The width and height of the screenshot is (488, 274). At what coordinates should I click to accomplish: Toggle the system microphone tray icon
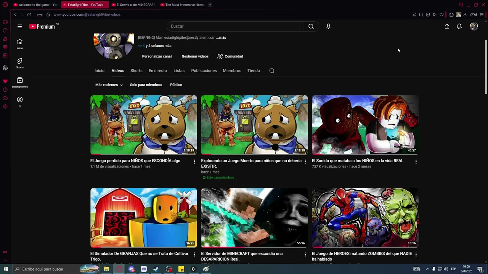(433, 269)
